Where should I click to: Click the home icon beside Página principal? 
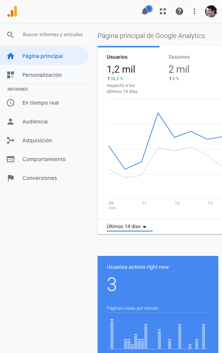[x=11, y=56]
